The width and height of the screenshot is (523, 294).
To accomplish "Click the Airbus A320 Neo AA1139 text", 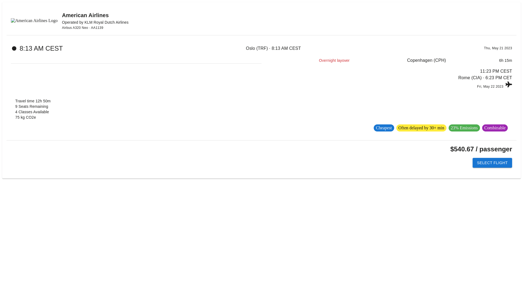I will [83, 28].
